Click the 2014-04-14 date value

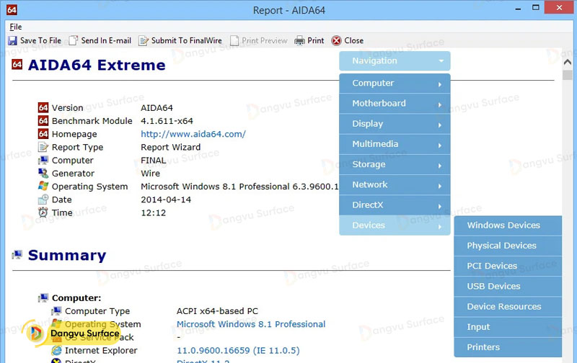[x=166, y=200]
